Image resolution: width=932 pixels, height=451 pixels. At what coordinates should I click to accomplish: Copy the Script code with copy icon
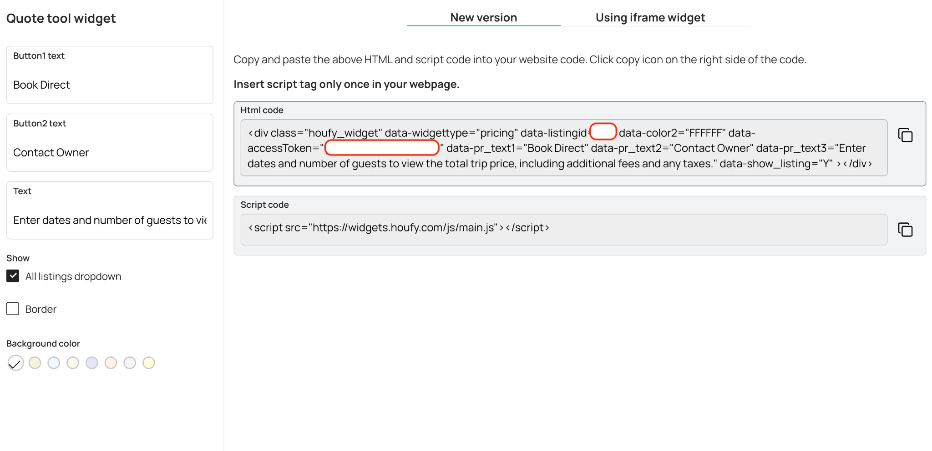(x=905, y=230)
